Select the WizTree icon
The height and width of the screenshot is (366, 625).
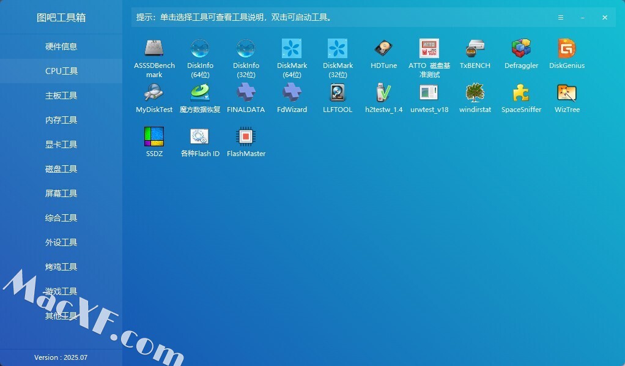point(567,92)
